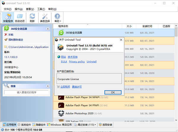This screenshot has height=132, width=178.
Task: Click scrollbar up arrow in program list
Action: [x=176, y=26]
